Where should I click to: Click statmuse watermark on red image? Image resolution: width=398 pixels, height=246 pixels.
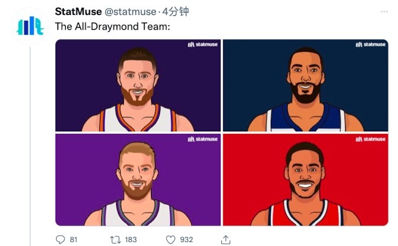(370, 139)
